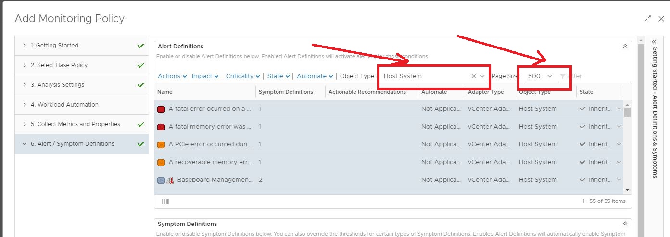Collapse the Symptom Definitions panel
670x237 pixels.
pyautogui.click(x=625, y=224)
